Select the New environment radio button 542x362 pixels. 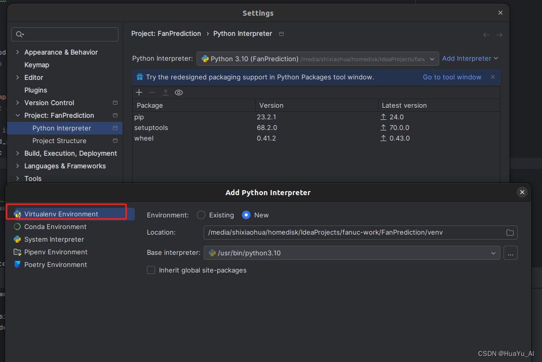click(246, 215)
